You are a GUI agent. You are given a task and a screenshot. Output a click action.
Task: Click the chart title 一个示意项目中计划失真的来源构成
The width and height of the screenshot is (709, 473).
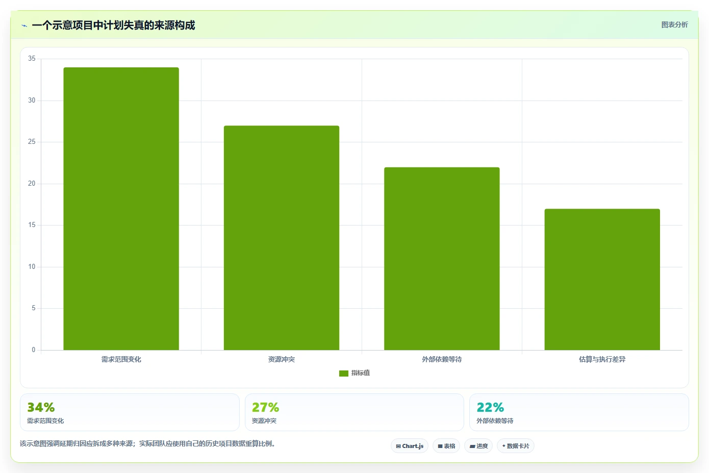click(113, 26)
